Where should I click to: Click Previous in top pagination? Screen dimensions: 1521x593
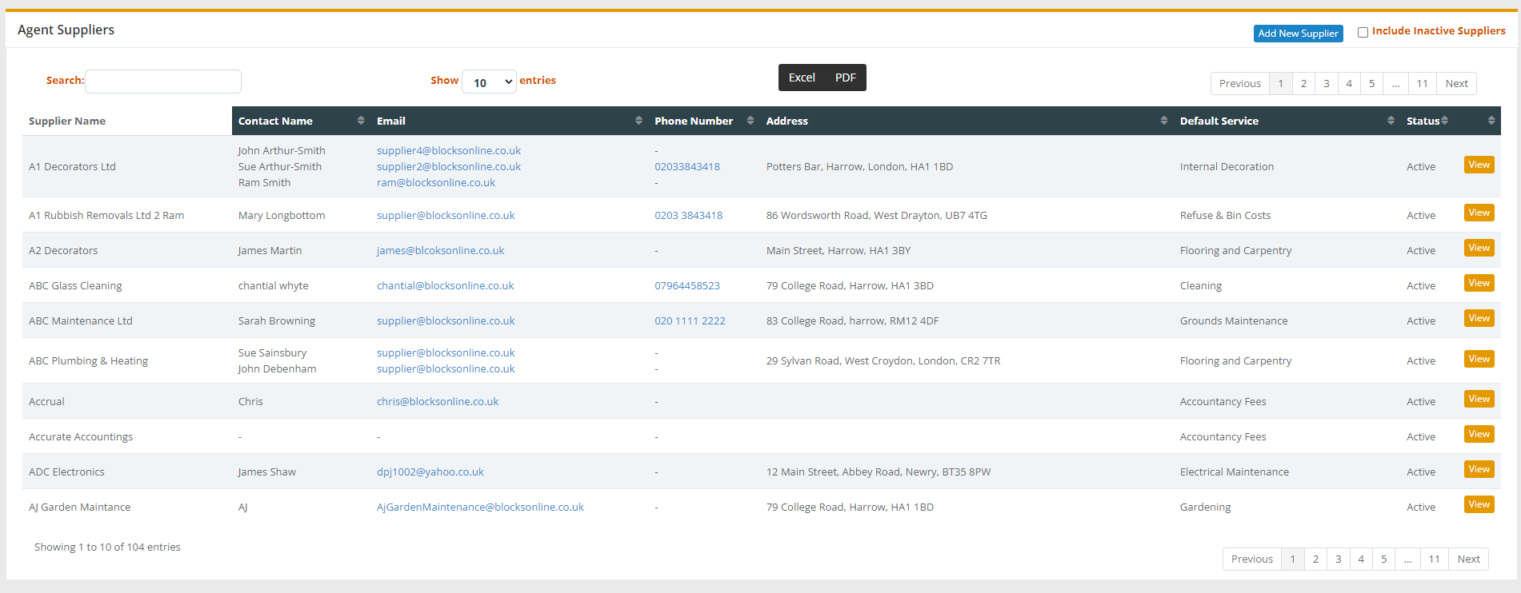[x=1240, y=83]
